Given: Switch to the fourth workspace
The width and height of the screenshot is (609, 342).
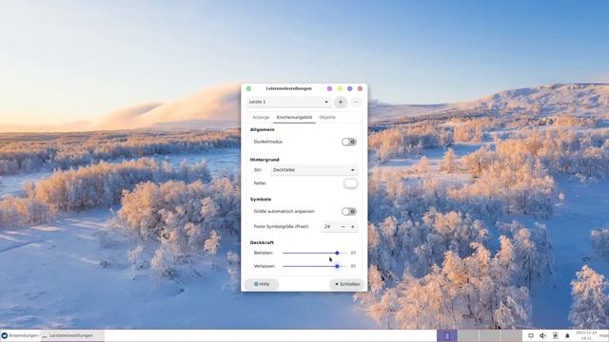Looking at the screenshot, I should pyautogui.click(x=511, y=335).
